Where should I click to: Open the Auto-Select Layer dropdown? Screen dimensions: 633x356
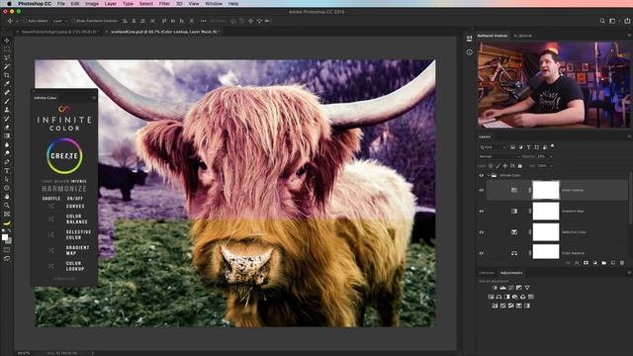(x=60, y=21)
